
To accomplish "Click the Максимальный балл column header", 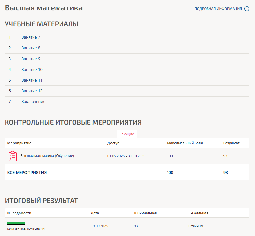I will [x=185, y=143].
